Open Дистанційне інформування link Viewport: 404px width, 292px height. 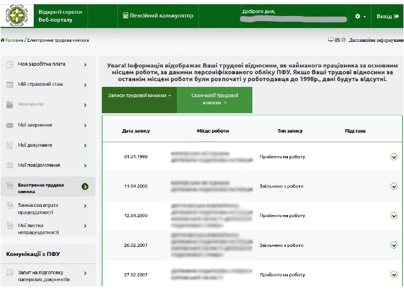click(376, 40)
